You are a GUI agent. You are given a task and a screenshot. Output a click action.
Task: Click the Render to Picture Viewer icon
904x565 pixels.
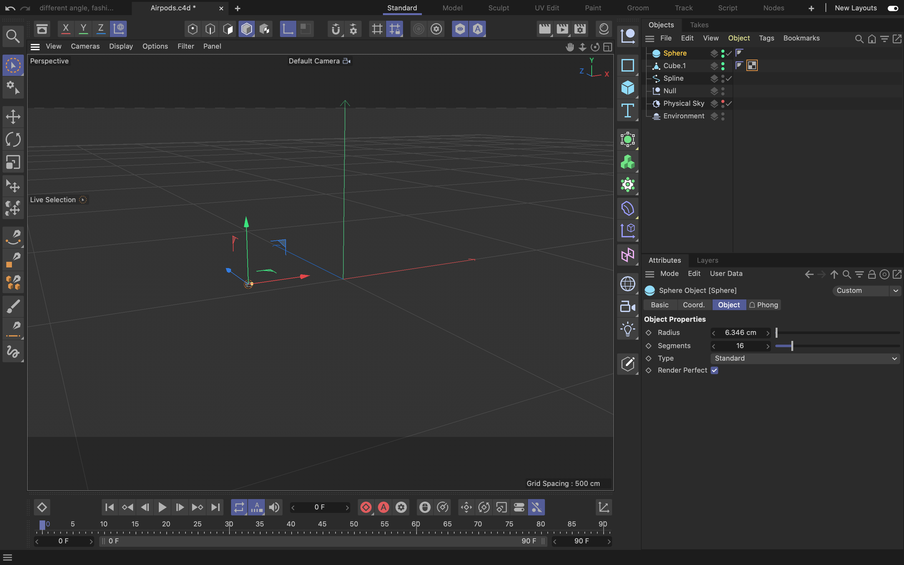pyautogui.click(x=562, y=28)
